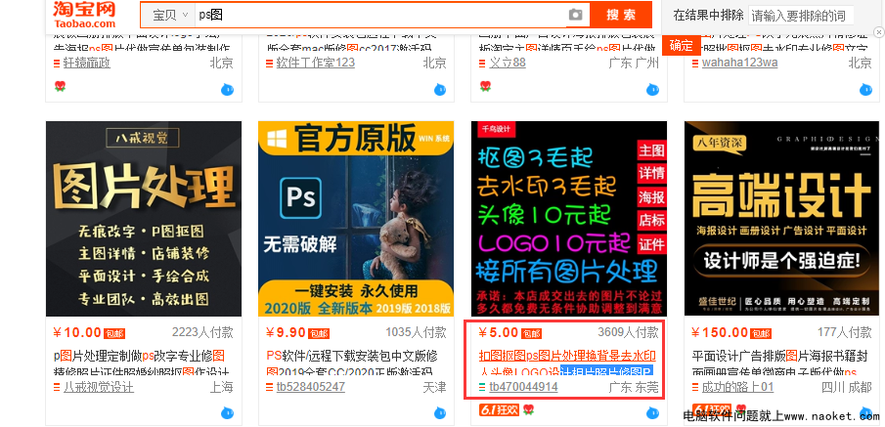The width and height of the screenshot is (885, 427).
Task: Open listing title p图片处理定制做ps改字
Action: coord(140,363)
